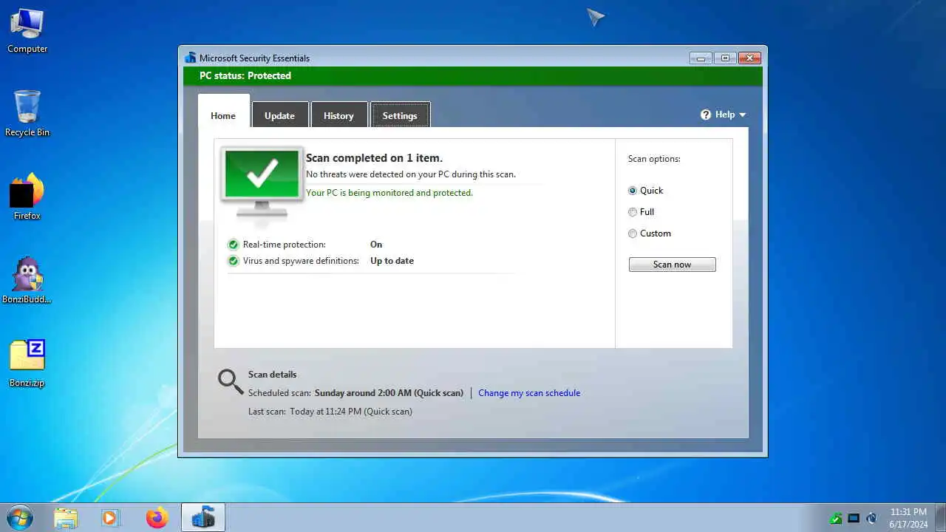946x532 pixels.
Task: Open the Windows Start menu orb
Action: click(19, 517)
